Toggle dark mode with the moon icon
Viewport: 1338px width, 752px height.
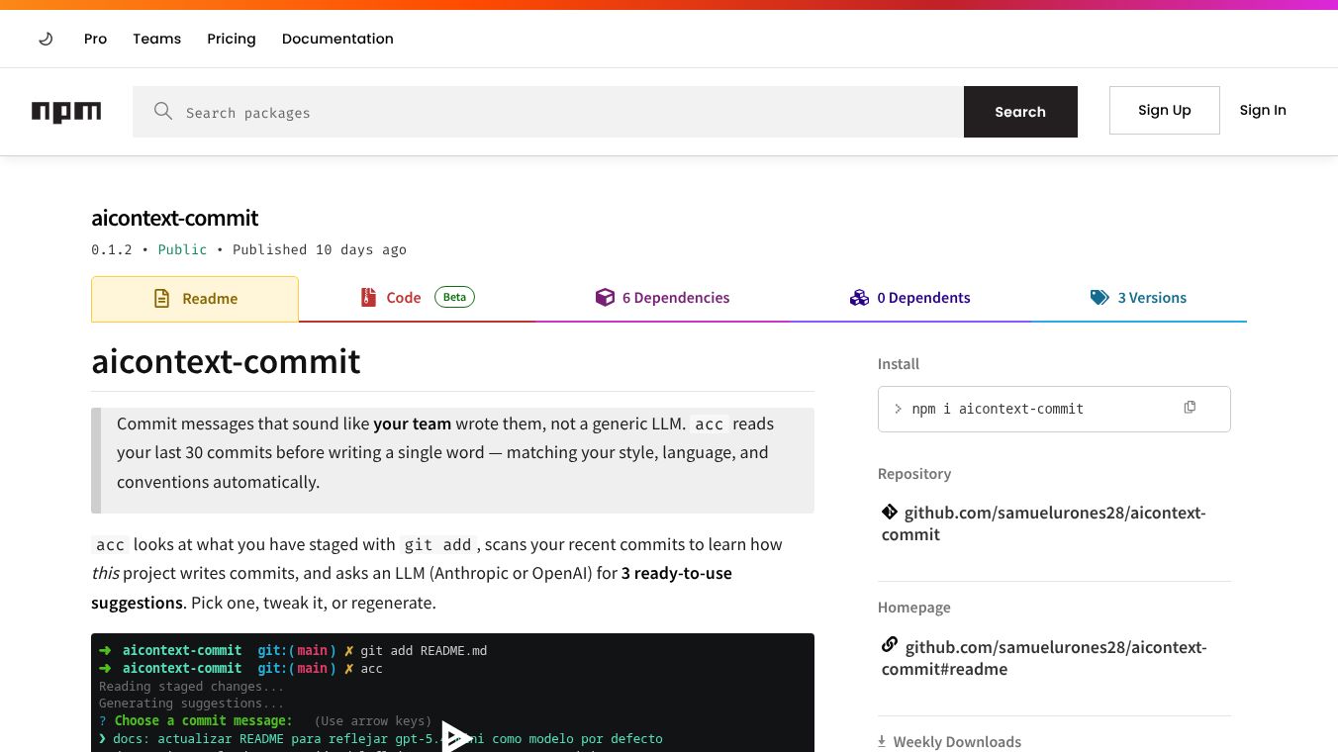[46, 39]
